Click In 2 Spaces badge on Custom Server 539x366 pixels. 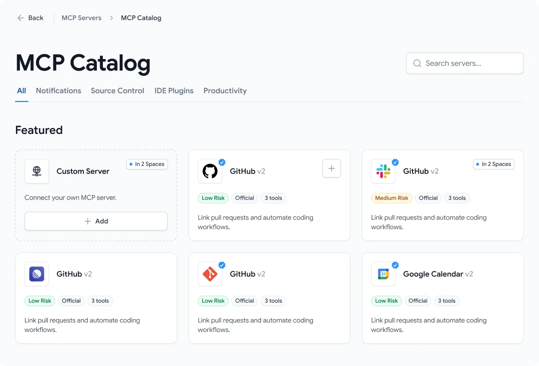(x=147, y=164)
